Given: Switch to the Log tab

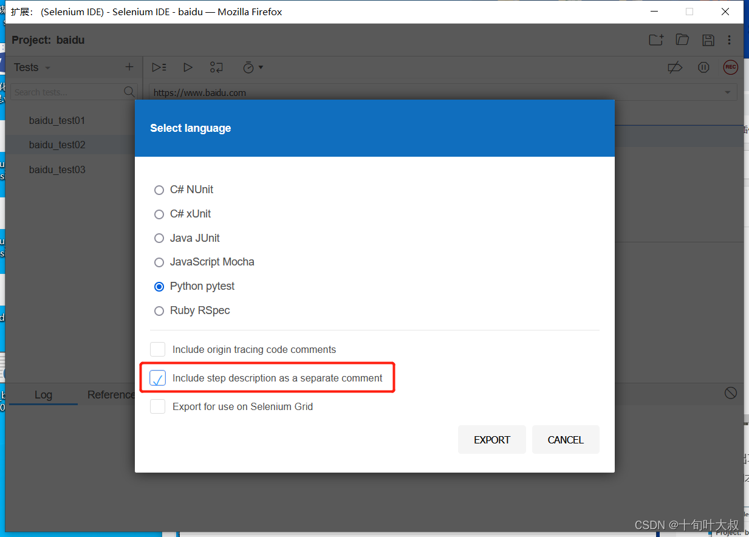Looking at the screenshot, I should pos(43,395).
